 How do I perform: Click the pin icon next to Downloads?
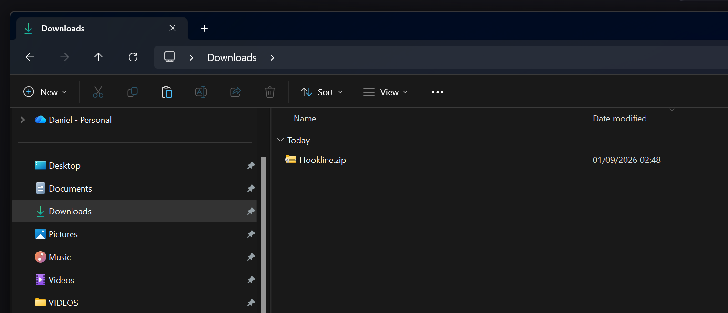point(251,212)
